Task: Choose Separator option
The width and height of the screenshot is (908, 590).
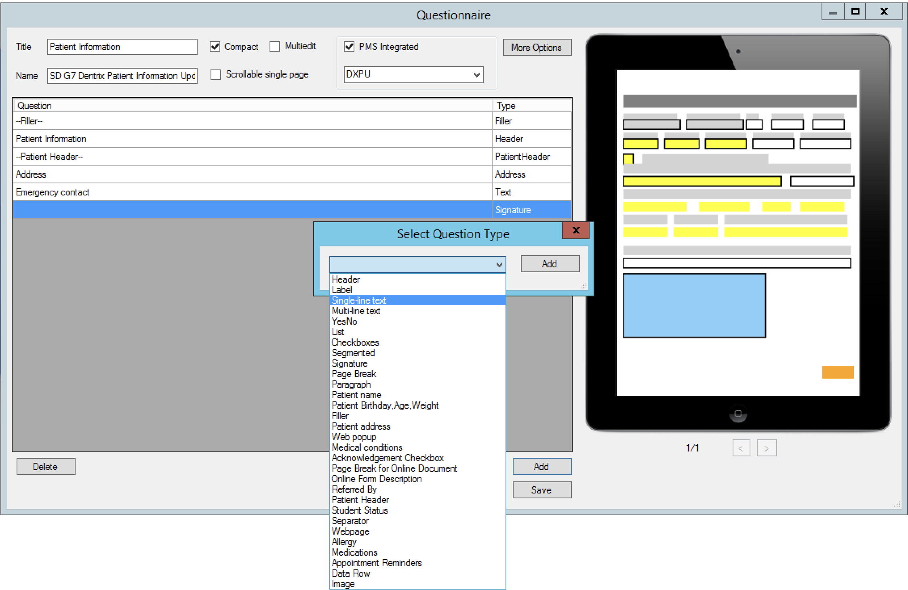Action: 417,521
